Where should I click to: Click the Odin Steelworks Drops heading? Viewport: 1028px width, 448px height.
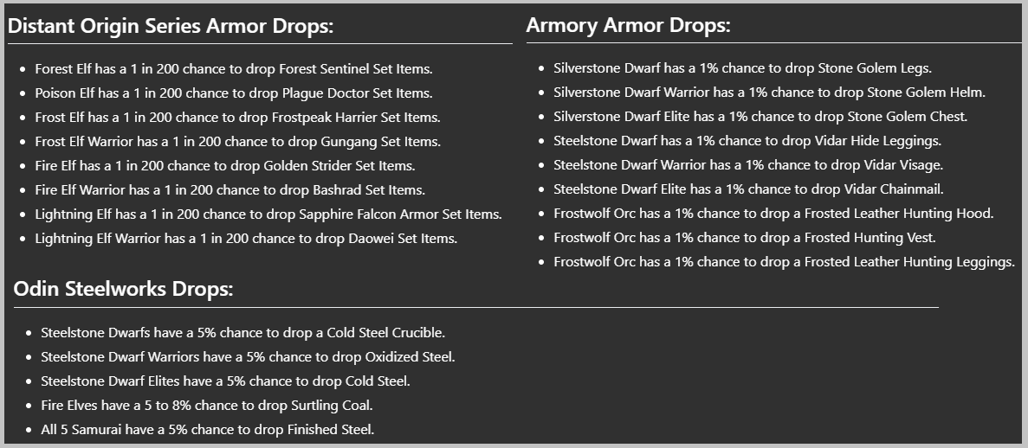[123, 289]
